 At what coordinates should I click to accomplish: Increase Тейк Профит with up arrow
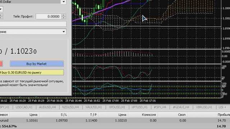coord(64,15)
